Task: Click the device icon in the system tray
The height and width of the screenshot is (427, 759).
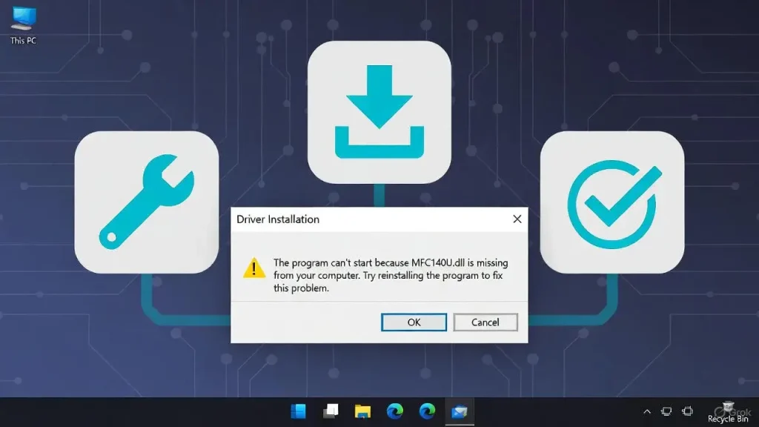Action: coord(686,411)
